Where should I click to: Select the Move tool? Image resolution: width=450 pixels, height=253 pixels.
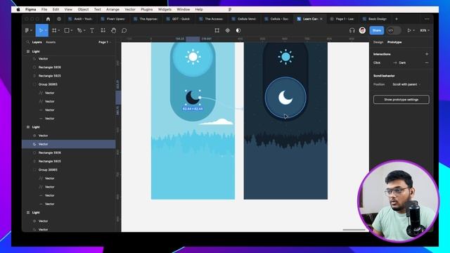(41, 30)
